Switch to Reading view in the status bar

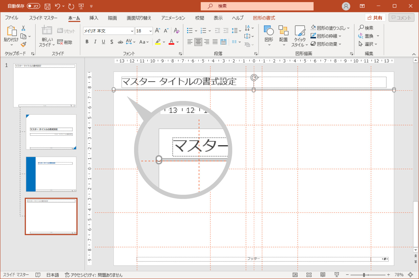click(323, 275)
